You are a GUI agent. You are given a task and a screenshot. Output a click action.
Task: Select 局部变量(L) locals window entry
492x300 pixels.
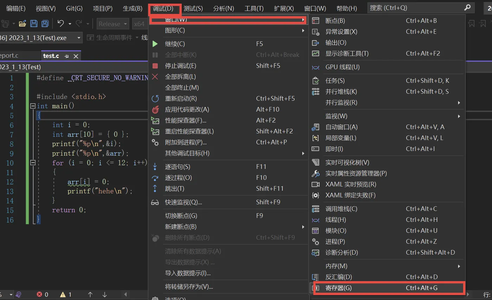tap(387, 138)
